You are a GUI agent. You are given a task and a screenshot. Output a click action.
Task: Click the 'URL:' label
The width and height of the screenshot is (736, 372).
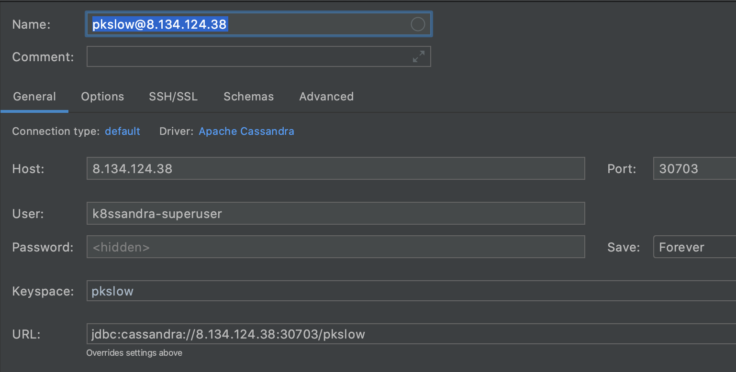point(26,334)
